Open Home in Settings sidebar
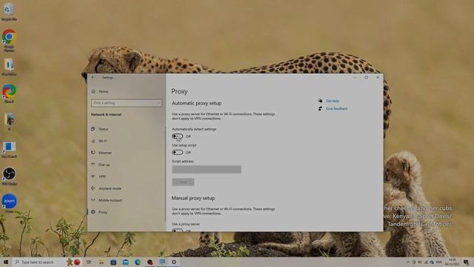 (x=104, y=91)
